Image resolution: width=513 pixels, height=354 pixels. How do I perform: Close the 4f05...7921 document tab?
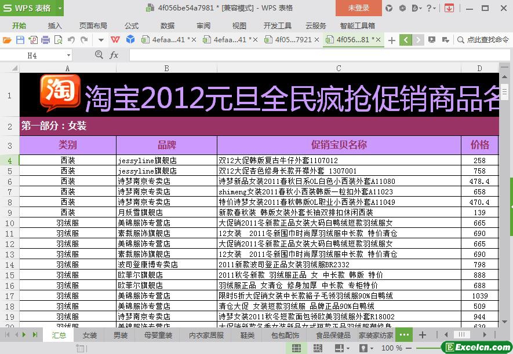coord(316,40)
